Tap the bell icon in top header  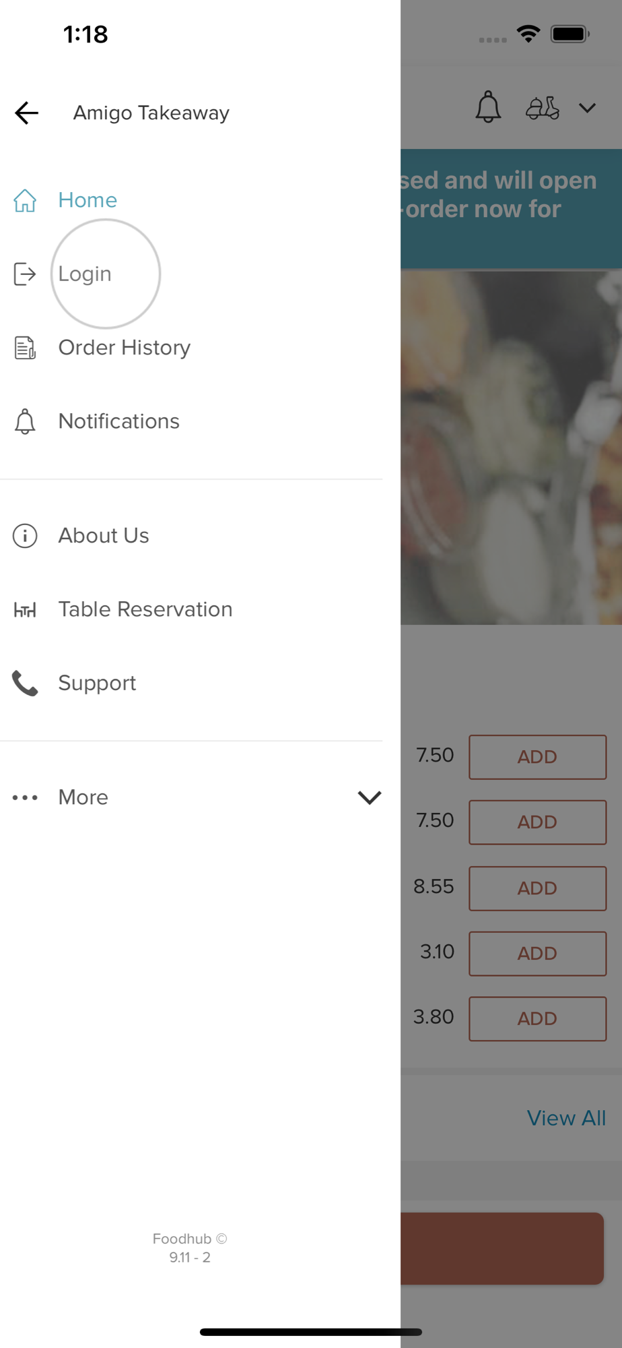(488, 107)
